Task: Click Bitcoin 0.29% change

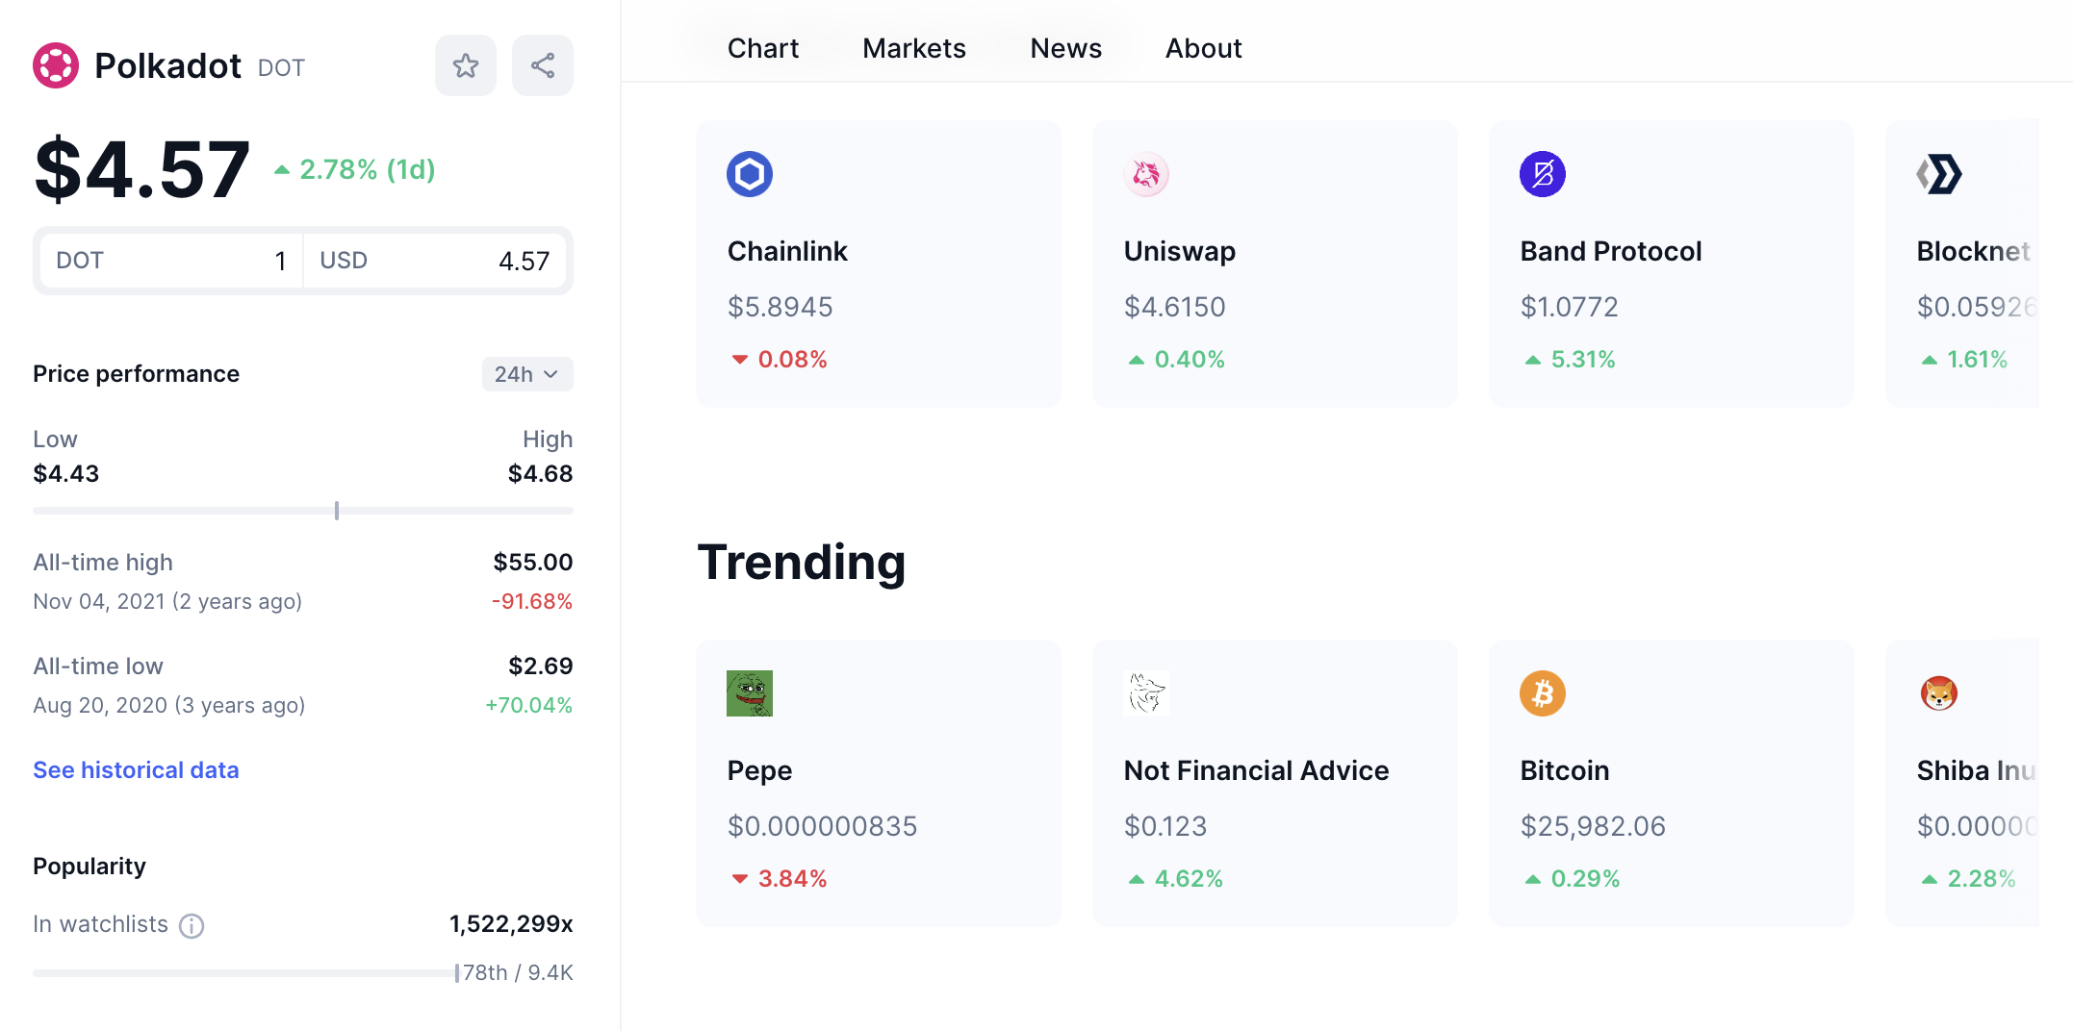Action: (x=1573, y=878)
